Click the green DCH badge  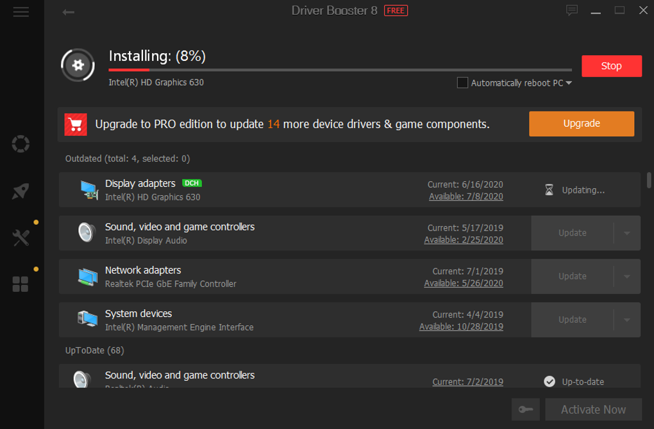click(192, 183)
